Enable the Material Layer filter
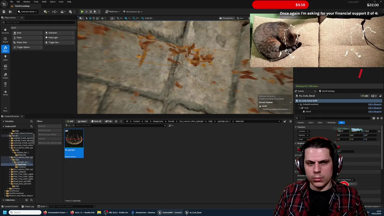This screenshot has width=384, height=216. click(x=49, y=130)
